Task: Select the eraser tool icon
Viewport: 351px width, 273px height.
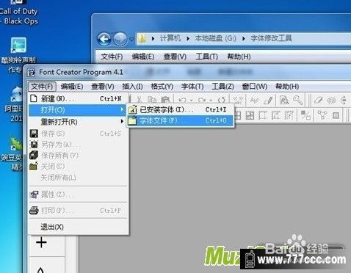Action: 319,100
